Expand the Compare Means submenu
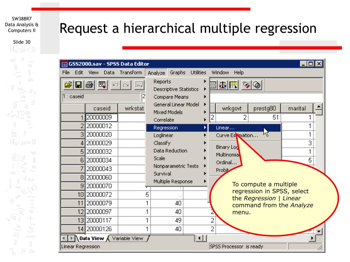Image resolution: width=350 pixels, height=262 pixels. point(177,97)
